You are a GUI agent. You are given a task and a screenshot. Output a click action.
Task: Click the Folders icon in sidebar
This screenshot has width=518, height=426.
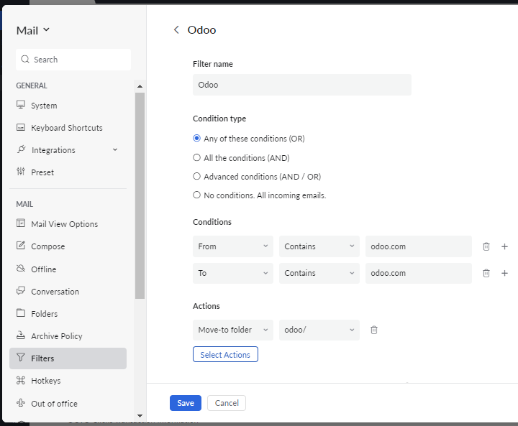[x=21, y=312]
